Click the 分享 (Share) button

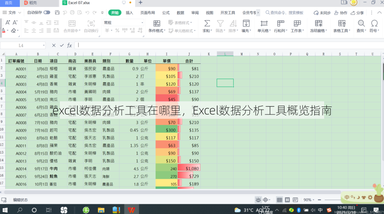(x=357, y=13)
